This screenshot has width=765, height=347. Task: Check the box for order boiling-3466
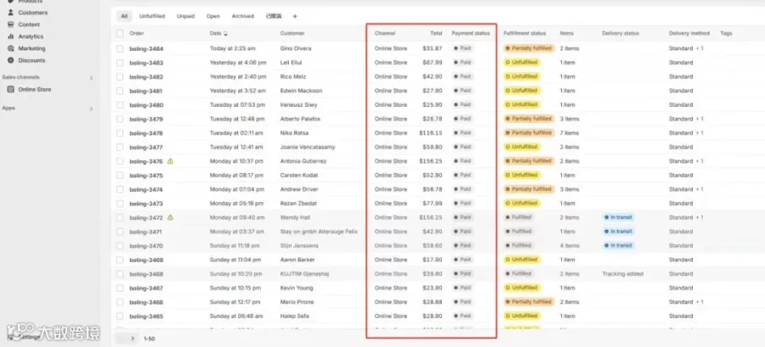[x=120, y=302]
